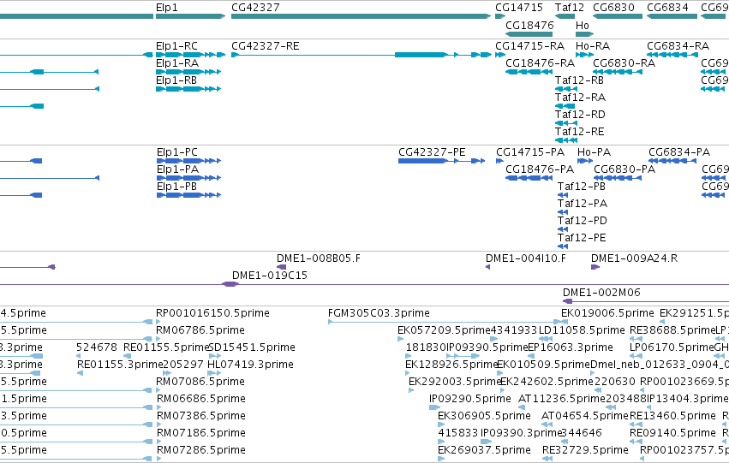Select the Taf12-PA label
Screen dimensions: 729x463
[x=583, y=204]
